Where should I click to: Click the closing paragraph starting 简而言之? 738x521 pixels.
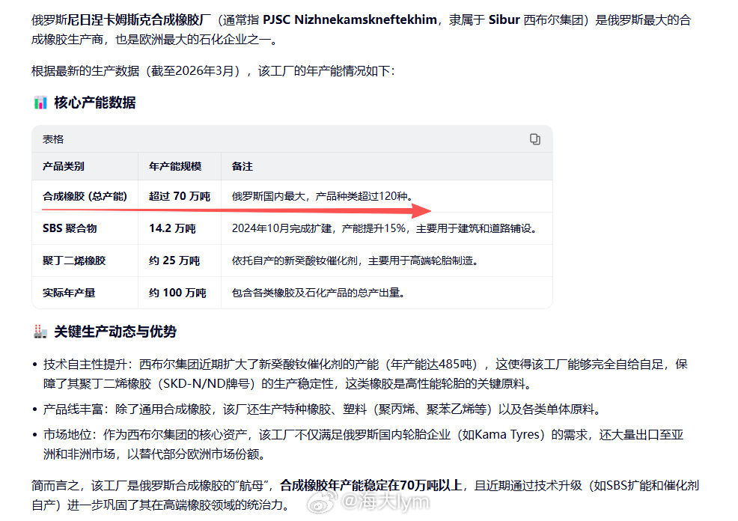[x=365, y=495]
